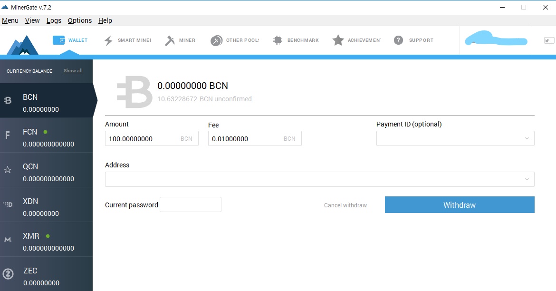The height and width of the screenshot is (291, 556).
Task: Click Show all currencies link
Action: click(x=73, y=71)
